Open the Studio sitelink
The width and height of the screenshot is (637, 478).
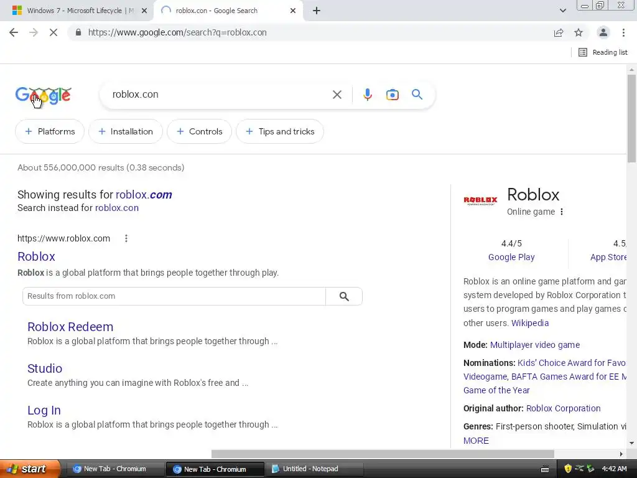pyautogui.click(x=45, y=368)
